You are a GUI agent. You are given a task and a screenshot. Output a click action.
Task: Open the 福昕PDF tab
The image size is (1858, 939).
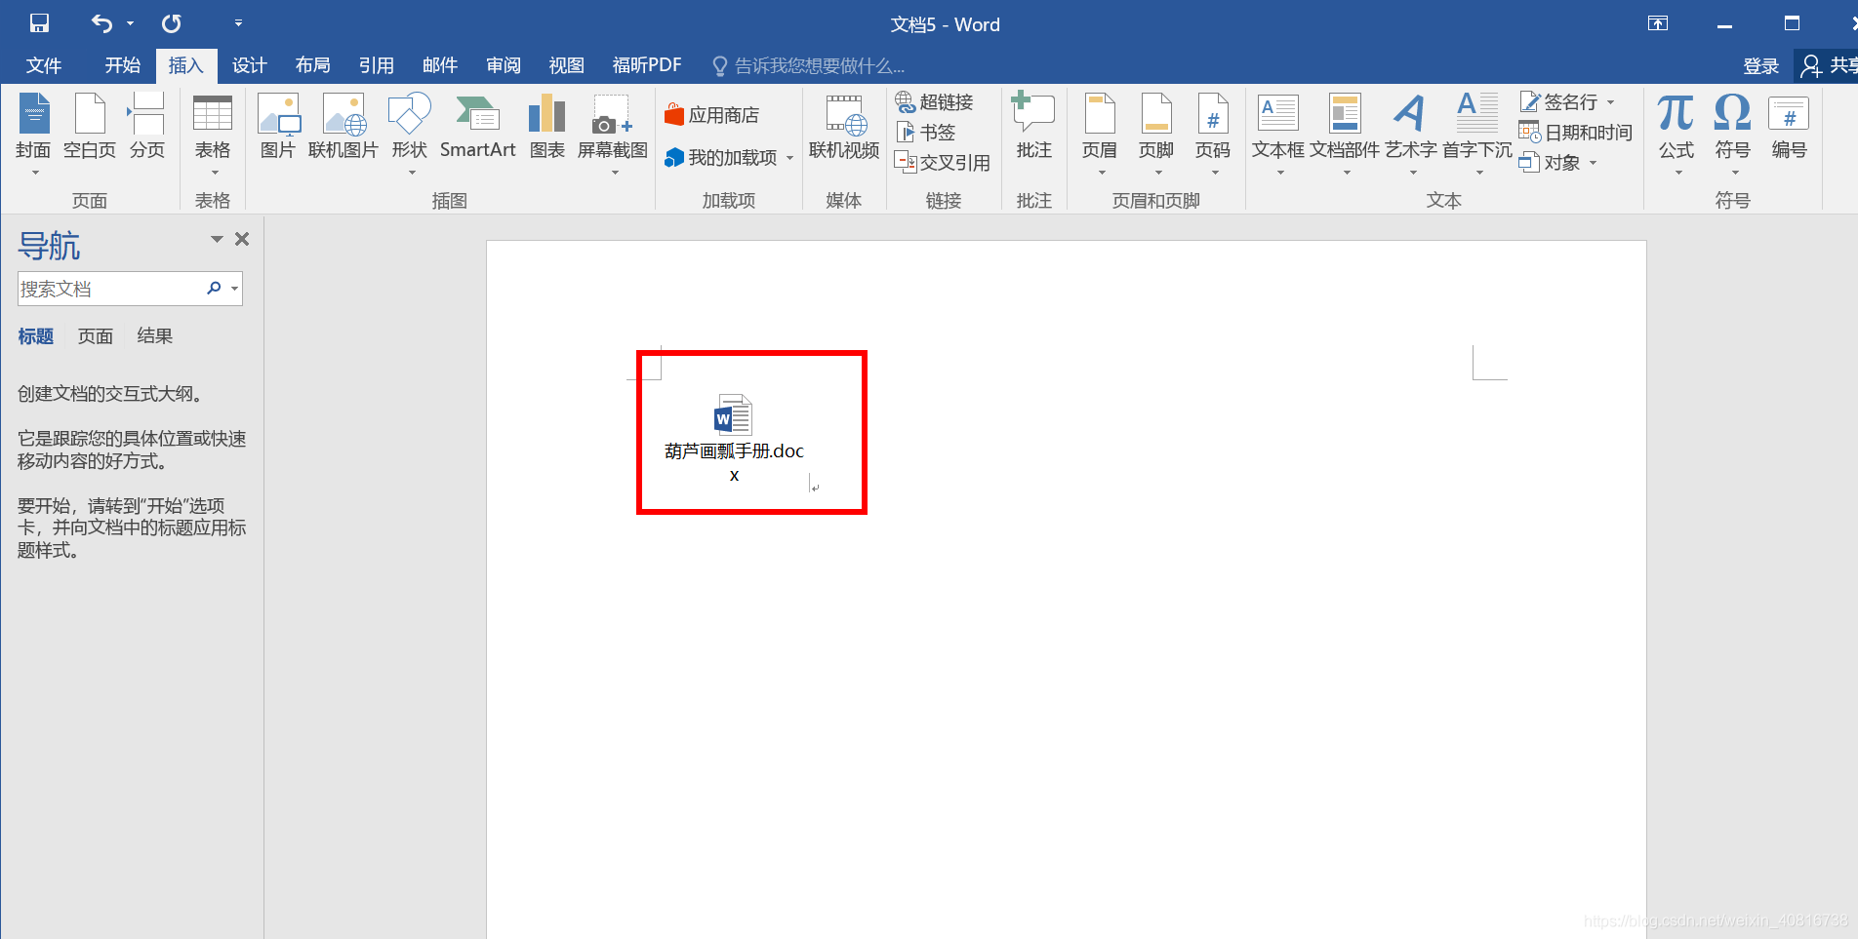coord(647,65)
